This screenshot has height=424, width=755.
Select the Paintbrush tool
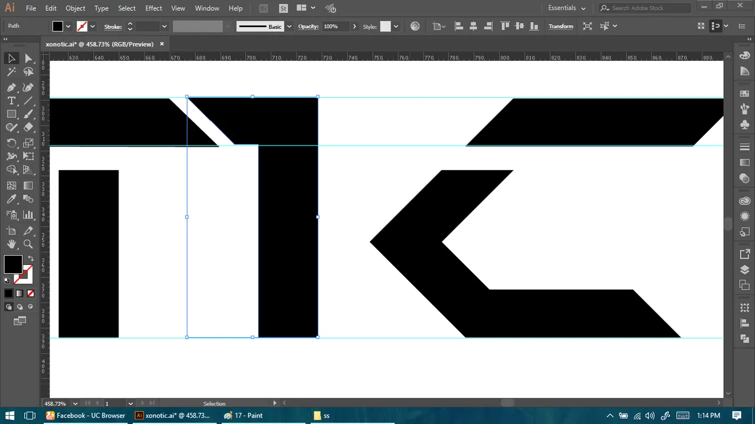point(28,114)
